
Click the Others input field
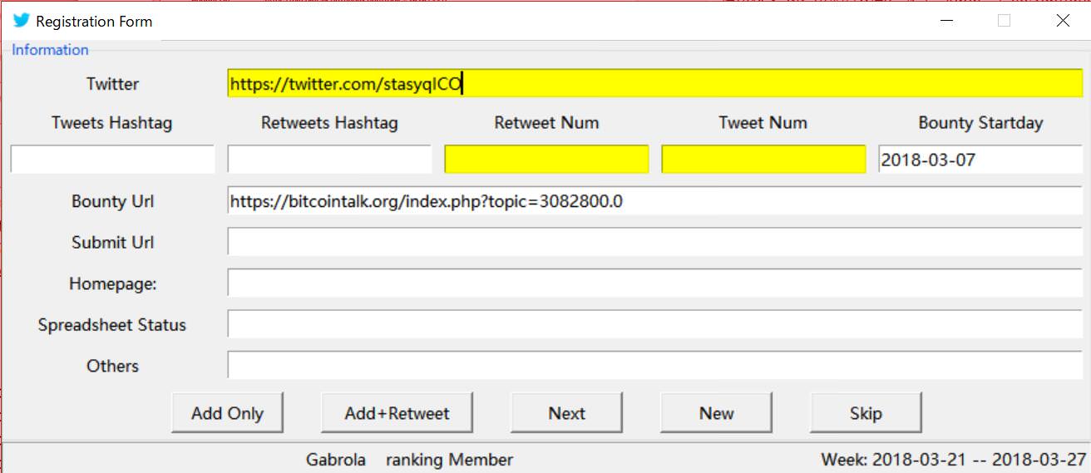(x=655, y=365)
